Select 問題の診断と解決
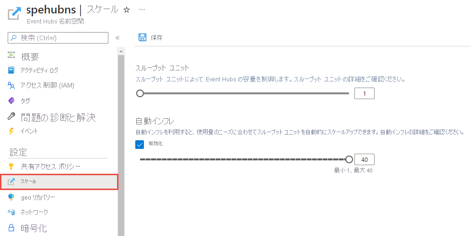The image size is (471, 236). click(58, 117)
